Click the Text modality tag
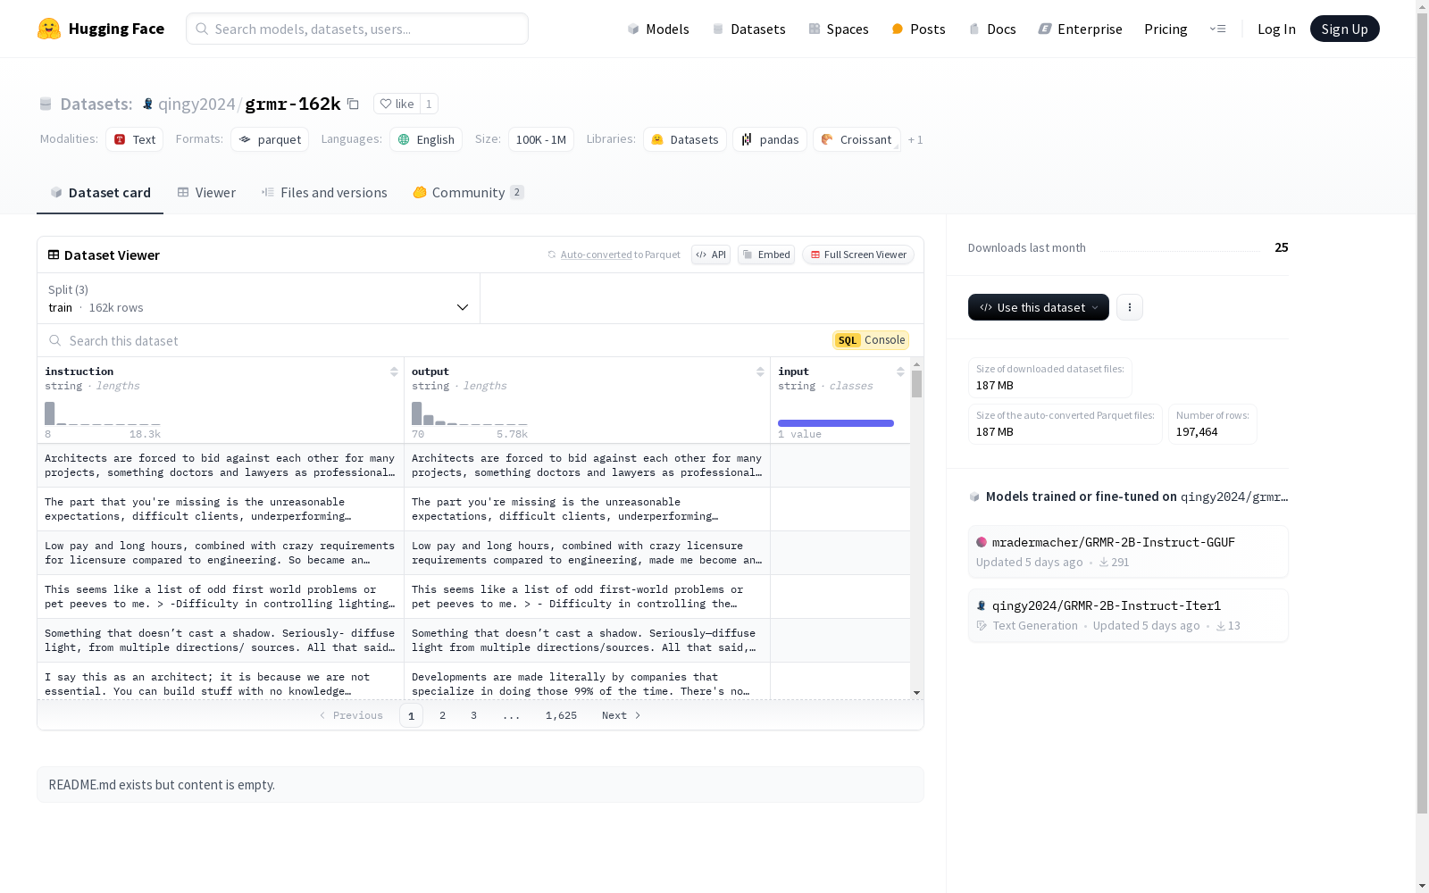Viewport: 1429px width, 893px height. 135,139
